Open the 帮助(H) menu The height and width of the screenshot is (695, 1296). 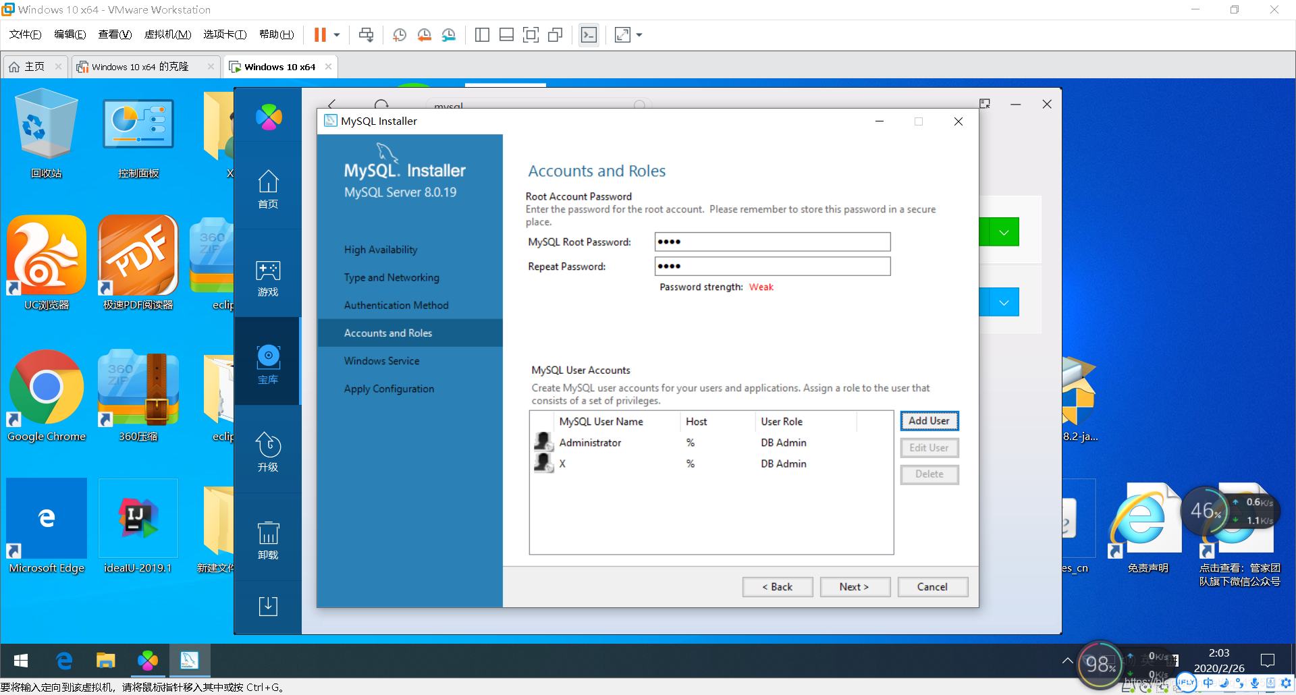pyautogui.click(x=277, y=34)
